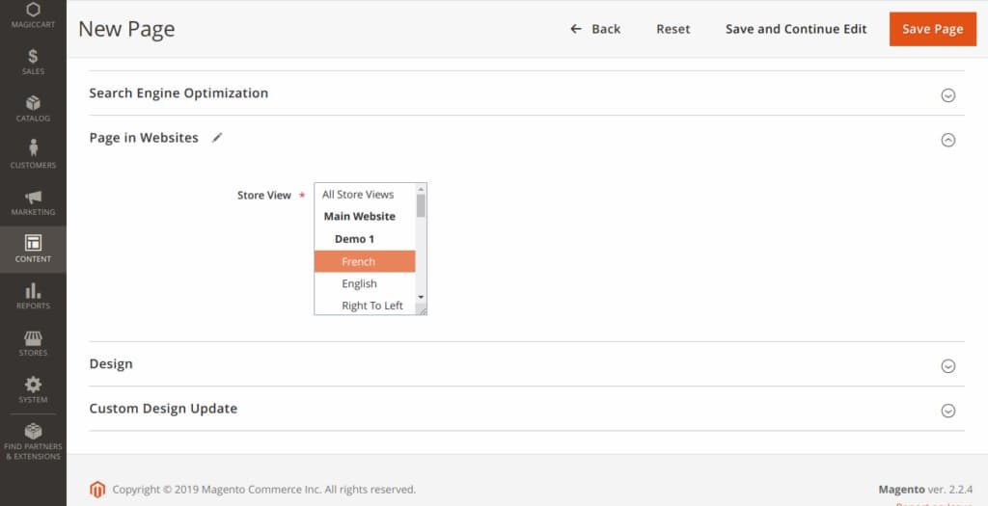
Task: Expand the Search Engine Optimization section
Action: [x=947, y=94]
